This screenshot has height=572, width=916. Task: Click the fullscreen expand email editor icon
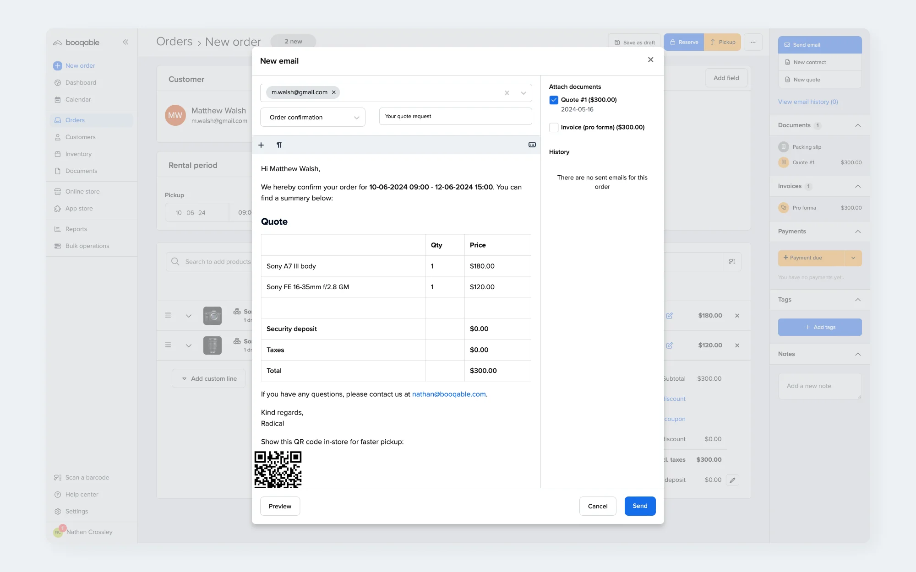pyautogui.click(x=532, y=145)
